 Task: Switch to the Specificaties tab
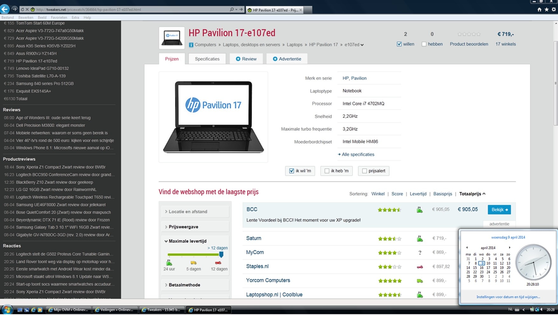[x=207, y=59]
